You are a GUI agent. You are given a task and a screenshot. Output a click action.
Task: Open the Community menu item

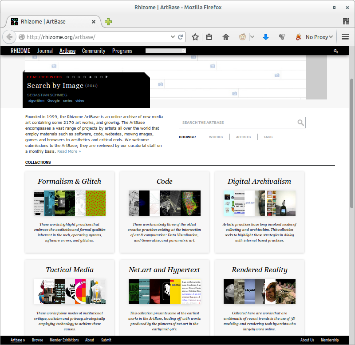pyautogui.click(x=94, y=51)
